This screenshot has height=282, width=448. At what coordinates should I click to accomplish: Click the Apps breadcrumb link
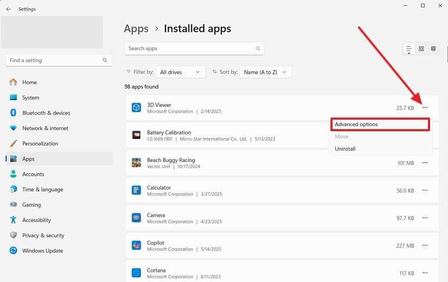[136, 28]
